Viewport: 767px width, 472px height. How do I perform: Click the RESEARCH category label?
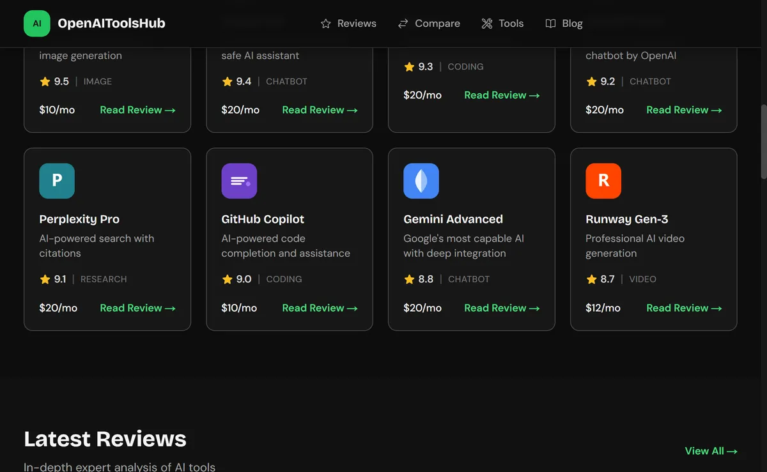[104, 279]
